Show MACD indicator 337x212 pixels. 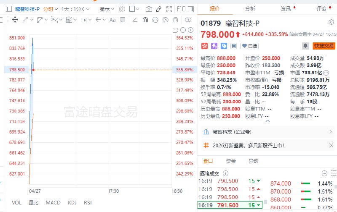point(53,203)
